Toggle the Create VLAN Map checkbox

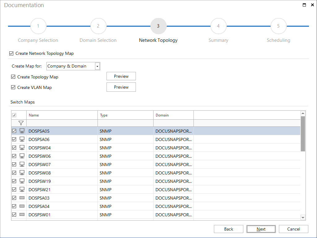coord(13,87)
